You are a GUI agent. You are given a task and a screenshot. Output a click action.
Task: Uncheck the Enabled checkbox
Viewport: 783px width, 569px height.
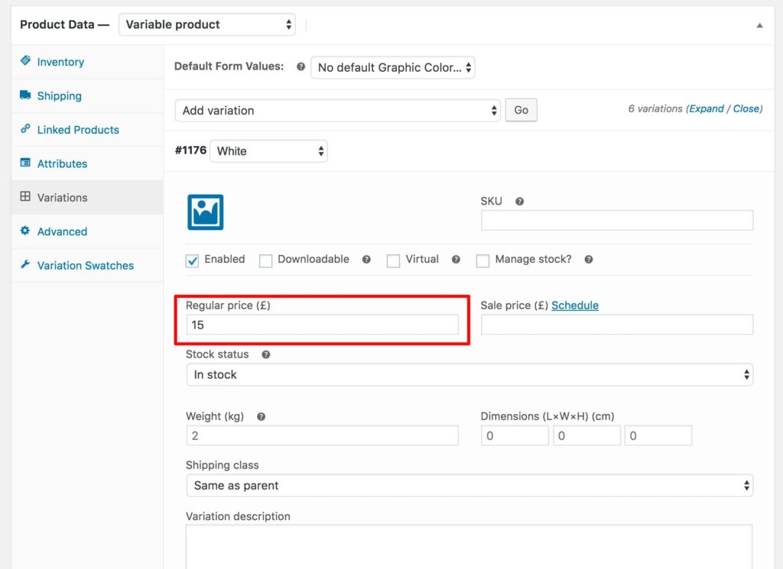(x=192, y=260)
